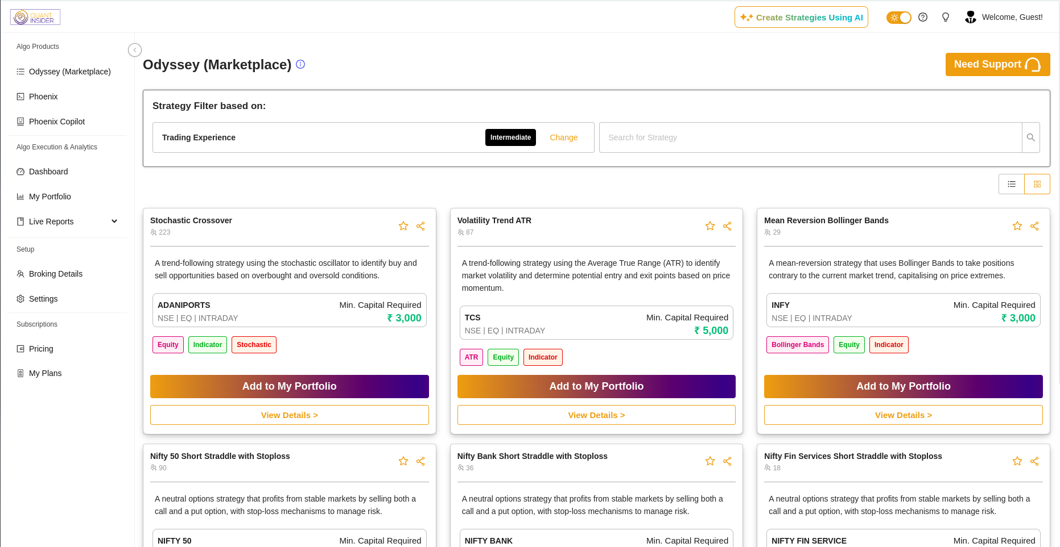Screen dimensions: 1060x547
Task: Add Volatility Trend ATR to My Portfolio
Action: coord(596,386)
